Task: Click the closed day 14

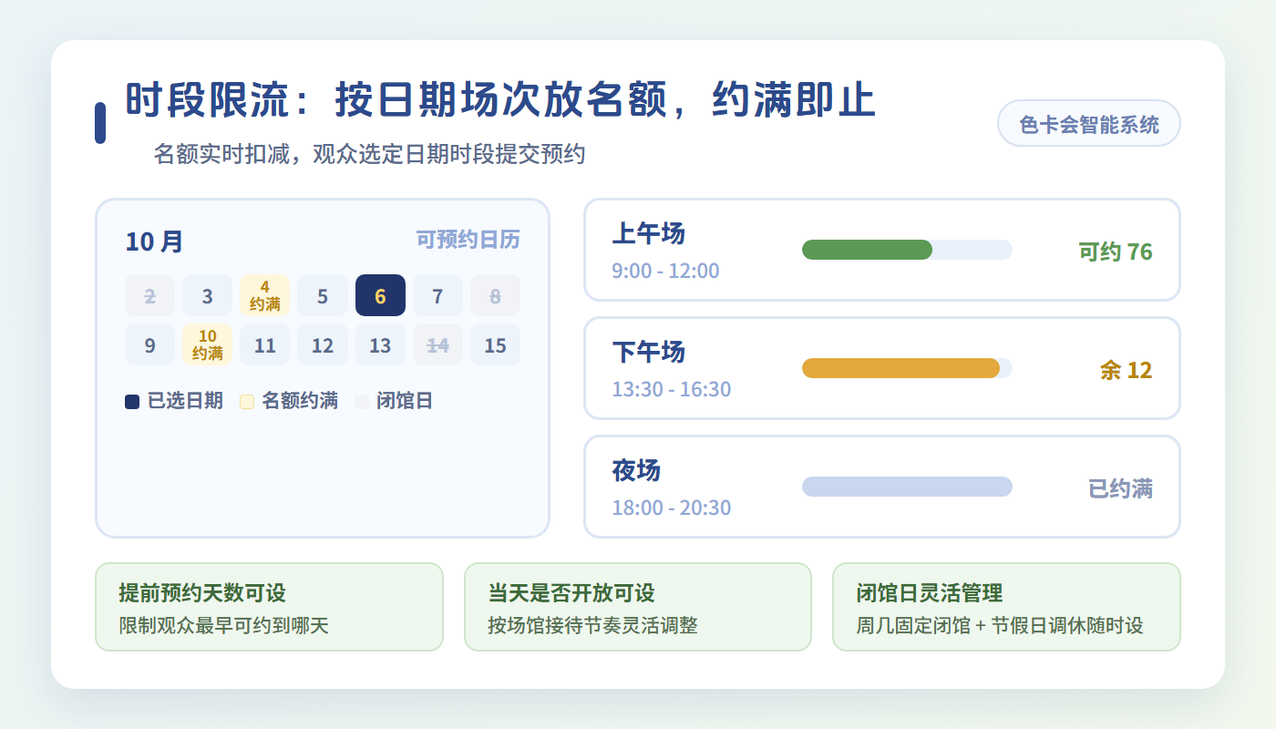Action: tap(437, 344)
